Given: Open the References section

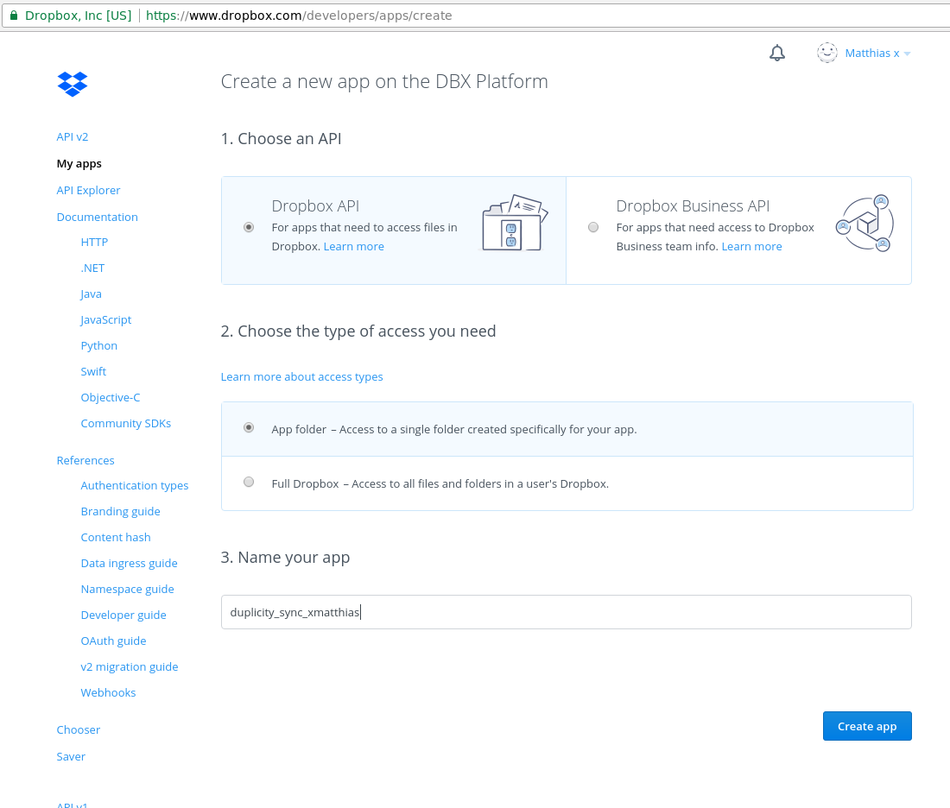Looking at the screenshot, I should [x=85, y=460].
